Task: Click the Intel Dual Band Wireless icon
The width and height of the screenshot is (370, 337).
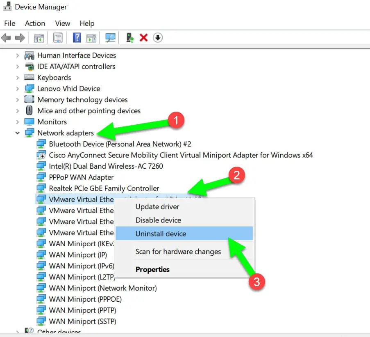Action: 41,166
